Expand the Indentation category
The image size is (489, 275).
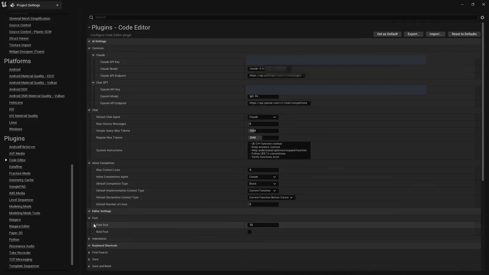pos(89,239)
